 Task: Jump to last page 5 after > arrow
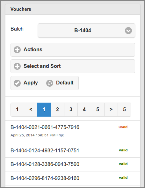tap(125, 110)
